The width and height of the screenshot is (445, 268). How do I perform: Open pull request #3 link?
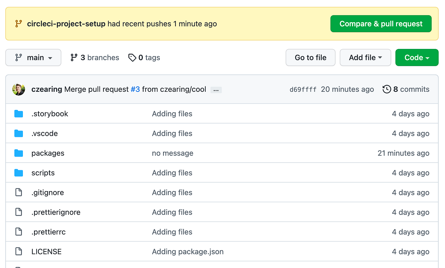point(135,89)
